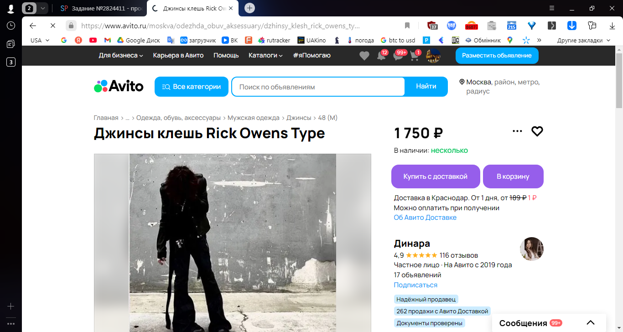Open the Москва location selector

(x=499, y=87)
